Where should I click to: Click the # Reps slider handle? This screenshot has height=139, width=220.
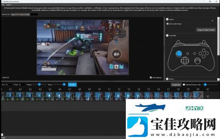click(40, 84)
